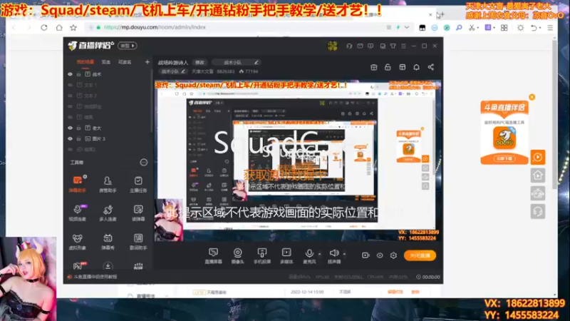Open the mail icon in companion title bar

(360, 46)
